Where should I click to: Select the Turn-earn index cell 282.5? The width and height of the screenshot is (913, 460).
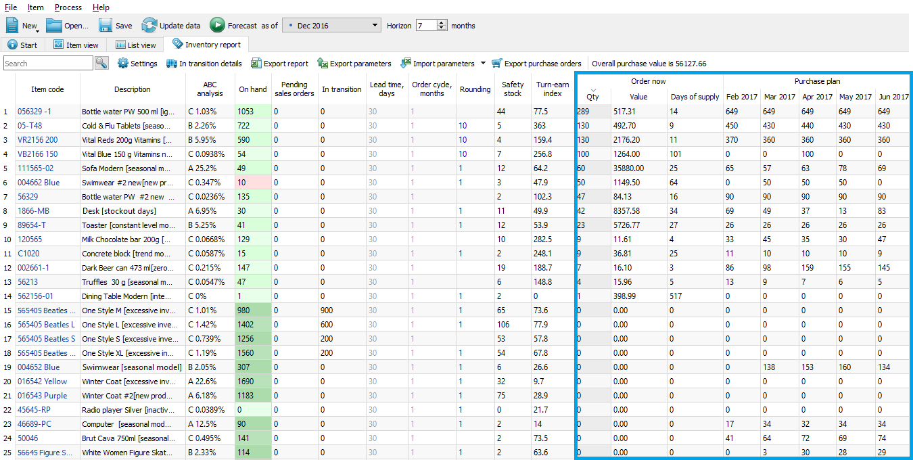(x=553, y=239)
